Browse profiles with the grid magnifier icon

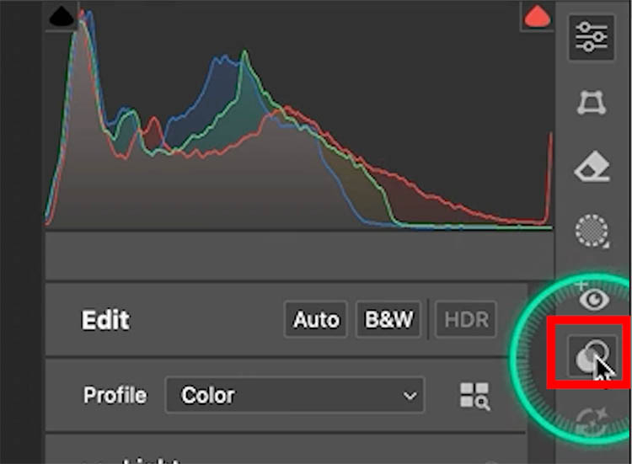(474, 396)
